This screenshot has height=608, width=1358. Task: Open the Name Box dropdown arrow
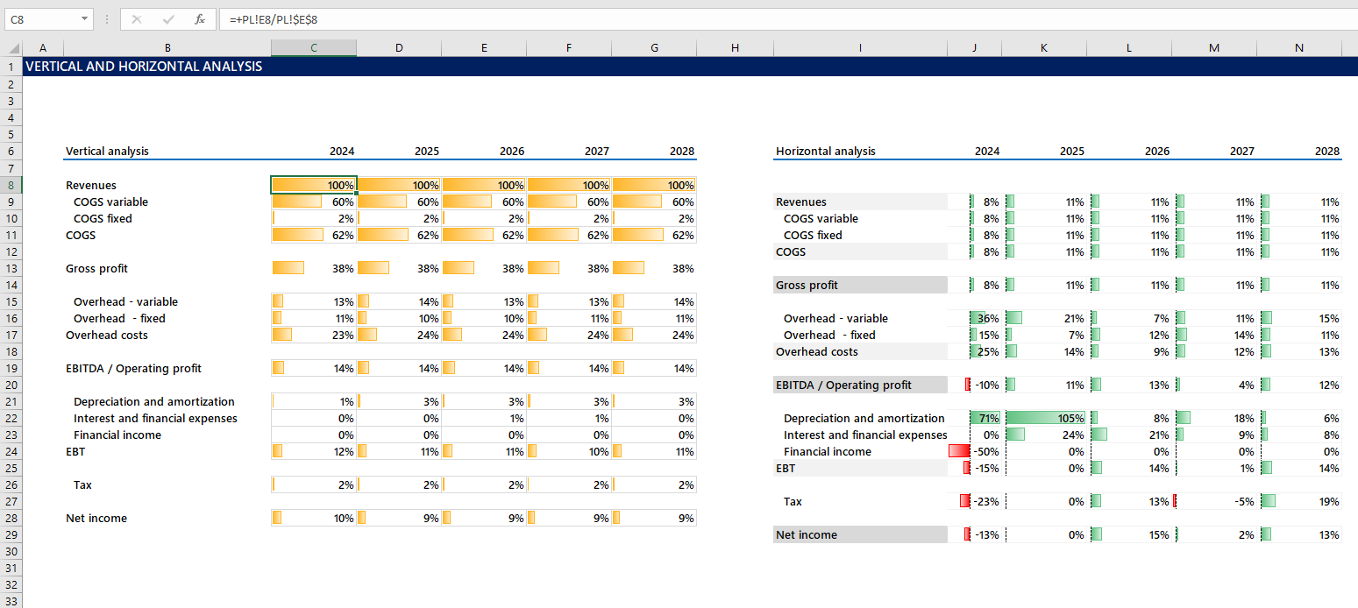84,18
